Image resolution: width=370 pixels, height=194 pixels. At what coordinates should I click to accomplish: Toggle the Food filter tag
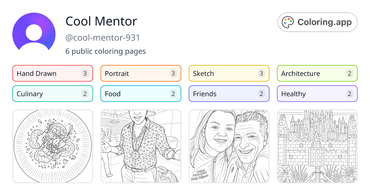pyautogui.click(x=141, y=94)
